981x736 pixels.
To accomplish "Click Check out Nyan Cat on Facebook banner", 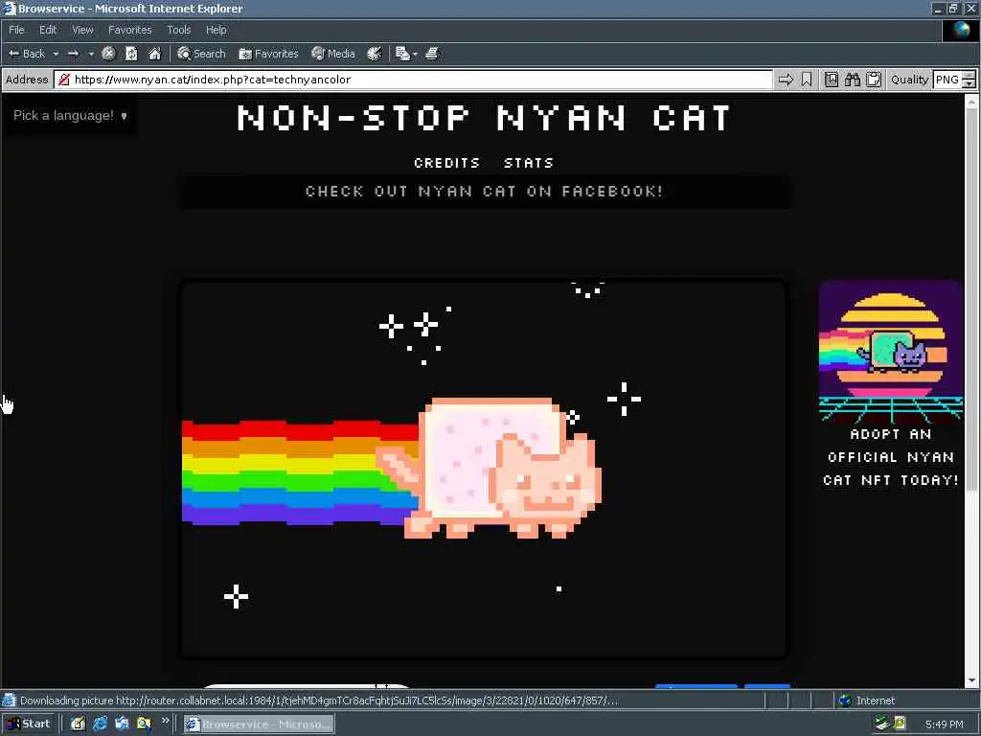I will (x=484, y=191).
